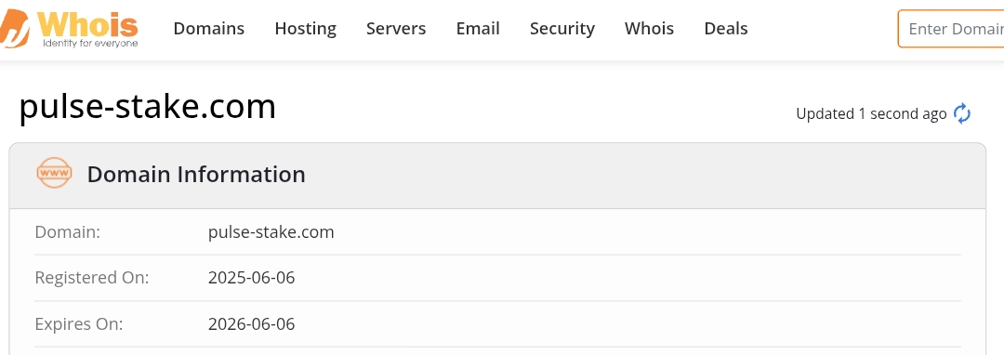Click the Registered On label
This screenshot has width=1004, height=355.
(x=91, y=278)
